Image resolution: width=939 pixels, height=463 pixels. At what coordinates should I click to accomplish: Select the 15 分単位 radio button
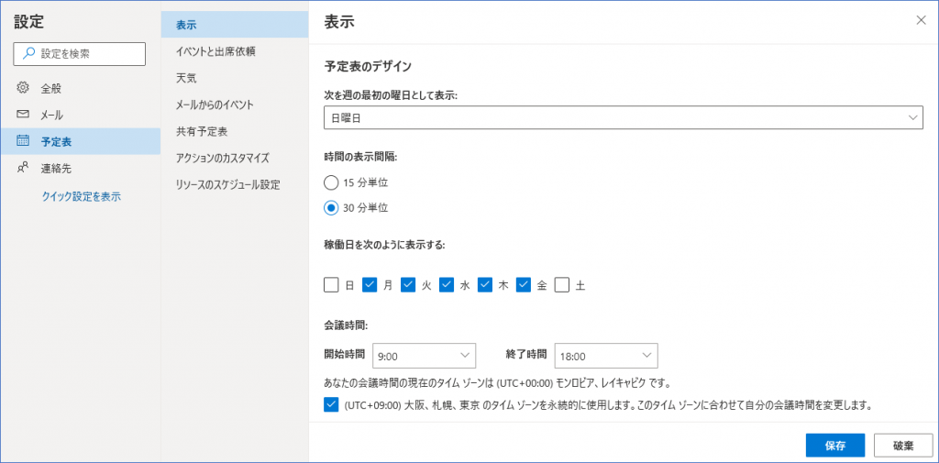(330, 182)
